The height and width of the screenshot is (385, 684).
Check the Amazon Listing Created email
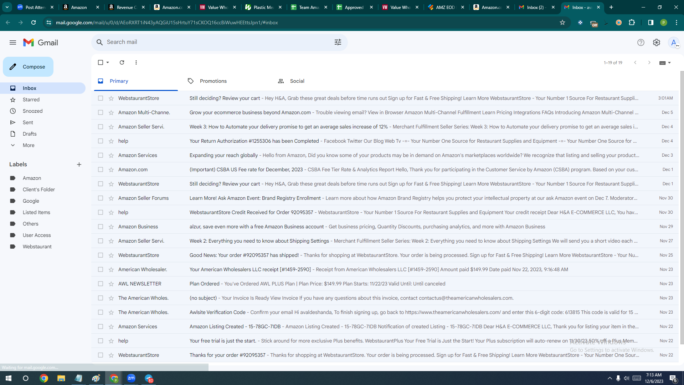click(x=101, y=326)
